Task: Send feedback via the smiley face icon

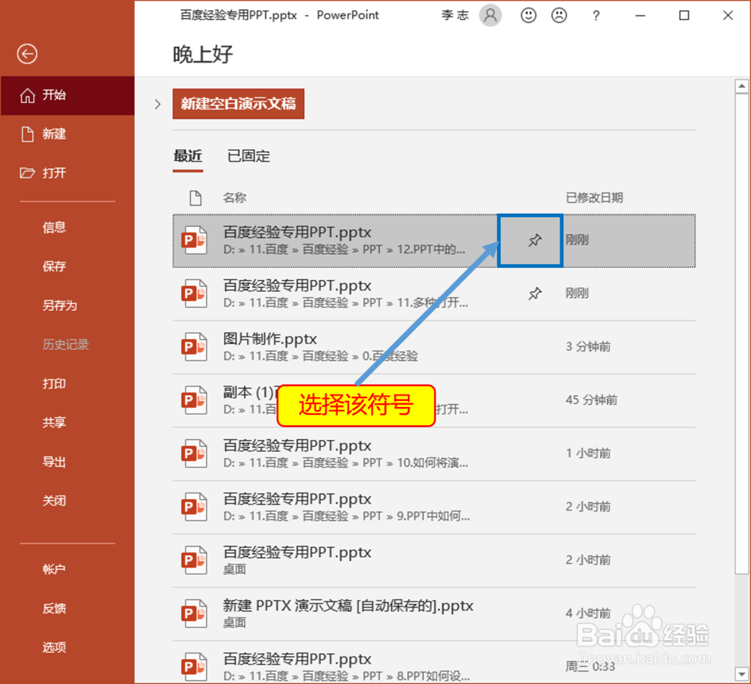Action: tap(528, 15)
